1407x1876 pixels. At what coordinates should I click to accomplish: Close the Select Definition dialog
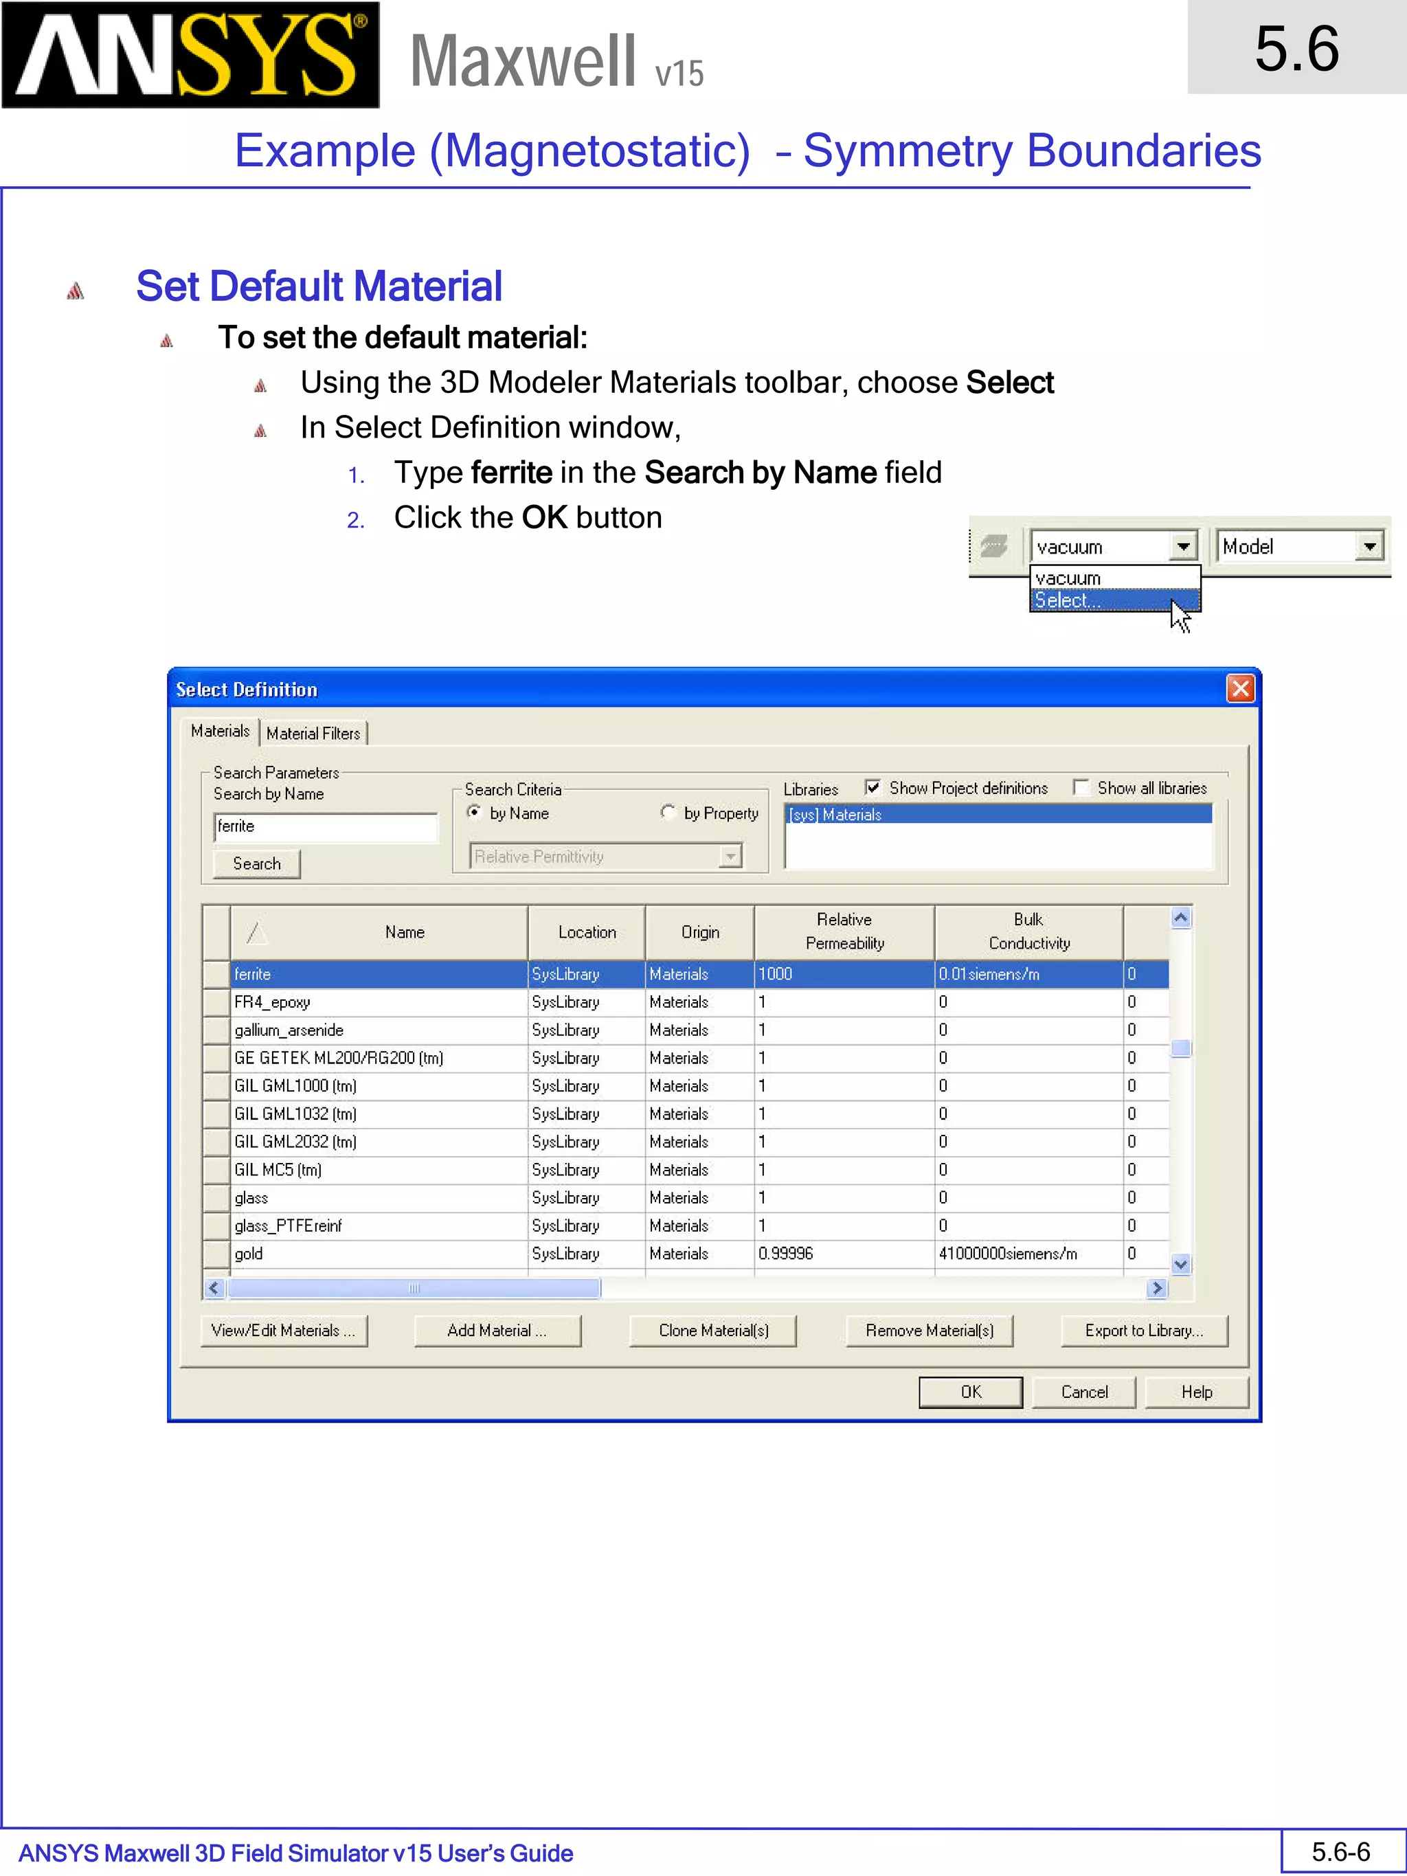point(1240,689)
